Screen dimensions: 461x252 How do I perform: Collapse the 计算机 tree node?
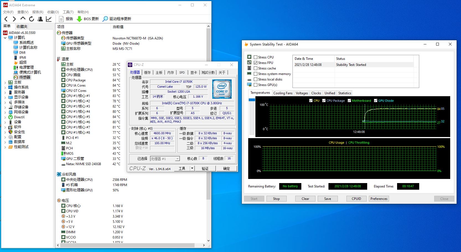tap(5, 38)
